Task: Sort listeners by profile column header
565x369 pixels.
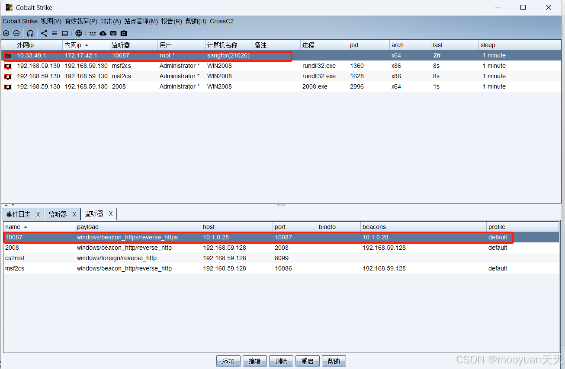Action: tap(523, 227)
